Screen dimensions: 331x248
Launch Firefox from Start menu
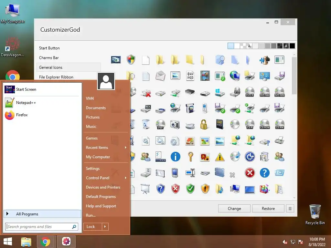42,115
